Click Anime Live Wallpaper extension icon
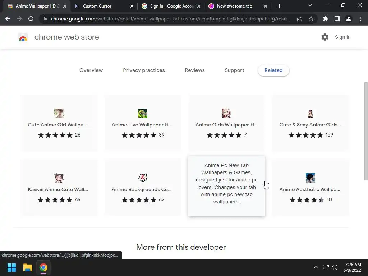The width and height of the screenshot is (368, 276). click(x=143, y=113)
